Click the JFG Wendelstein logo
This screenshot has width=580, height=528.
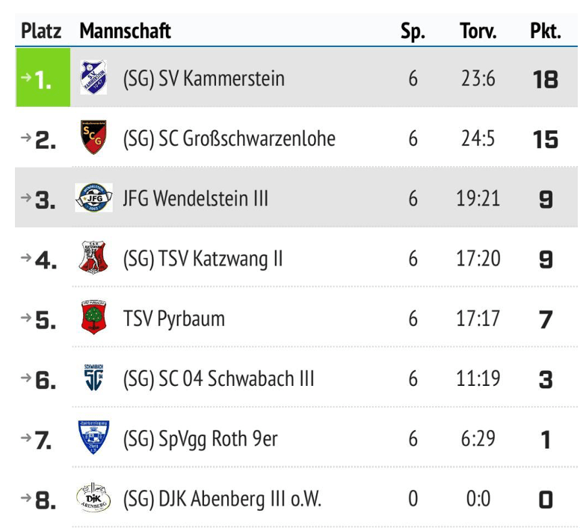(x=94, y=198)
